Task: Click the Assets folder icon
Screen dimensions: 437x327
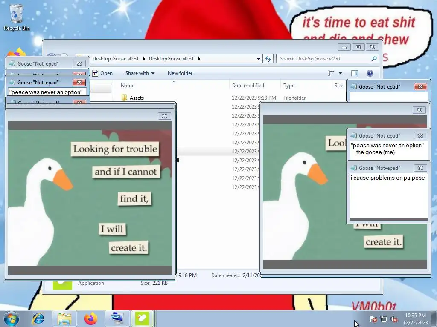Action: [x=124, y=98]
